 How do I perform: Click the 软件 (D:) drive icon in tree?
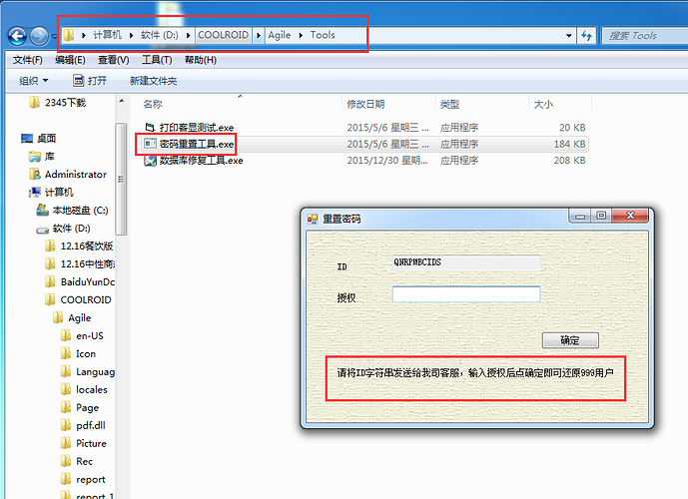pyautogui.click(x=43, y=229)
